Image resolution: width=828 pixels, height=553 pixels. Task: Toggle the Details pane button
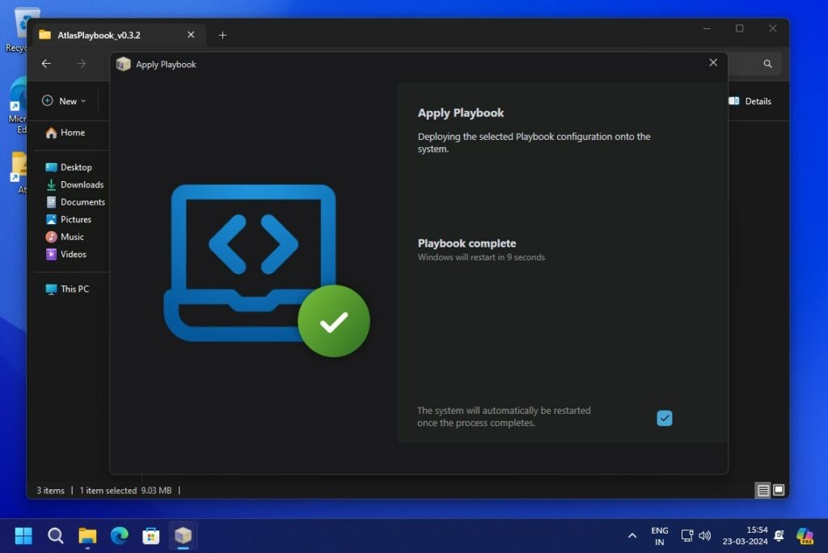750,101
